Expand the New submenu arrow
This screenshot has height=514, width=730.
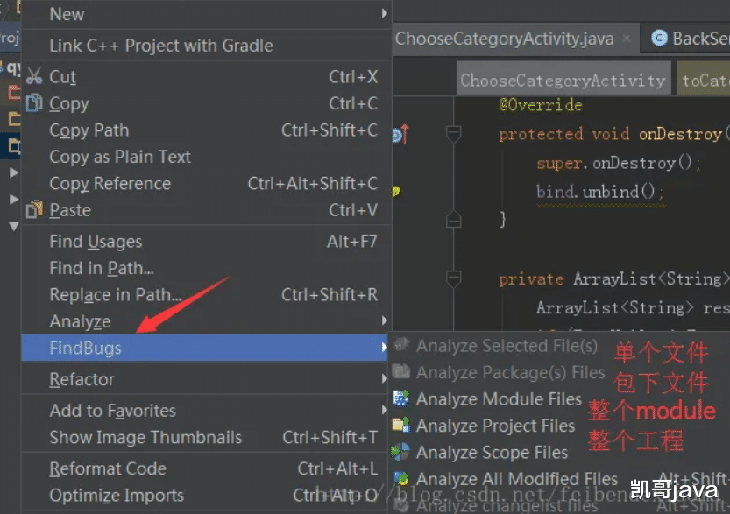tap(384, 14)
